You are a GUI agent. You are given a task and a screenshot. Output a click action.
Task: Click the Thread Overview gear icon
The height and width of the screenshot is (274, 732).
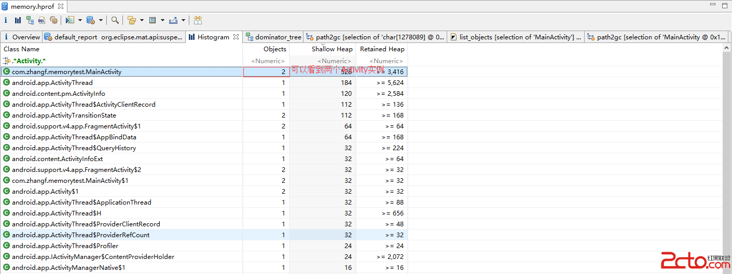coord(53,20)
